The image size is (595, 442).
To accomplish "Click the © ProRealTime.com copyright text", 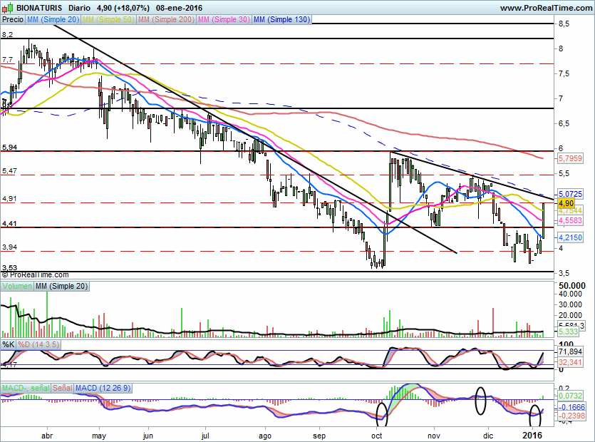I will click(36, 274).
